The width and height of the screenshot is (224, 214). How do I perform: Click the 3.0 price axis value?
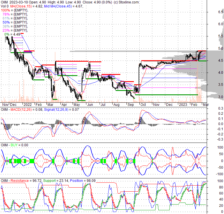(221, 97)
